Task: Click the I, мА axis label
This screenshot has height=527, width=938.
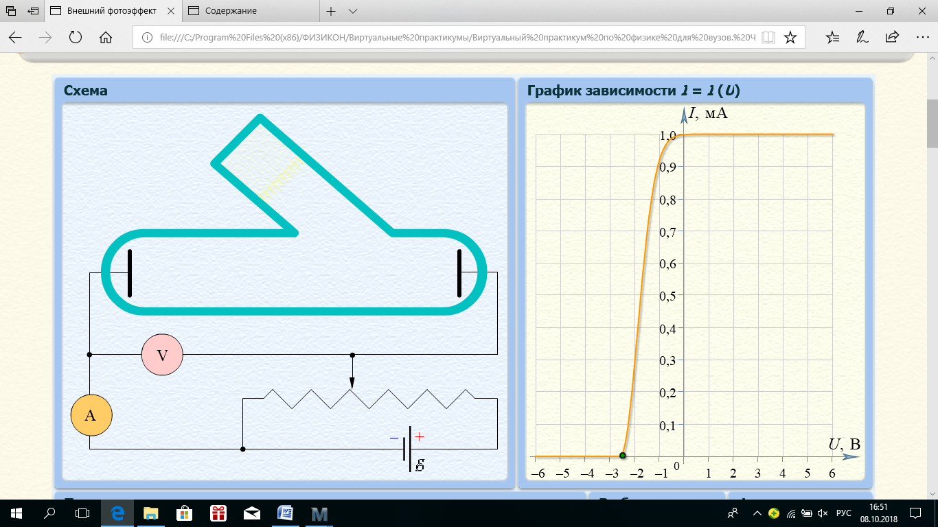Action: point(708,114)
